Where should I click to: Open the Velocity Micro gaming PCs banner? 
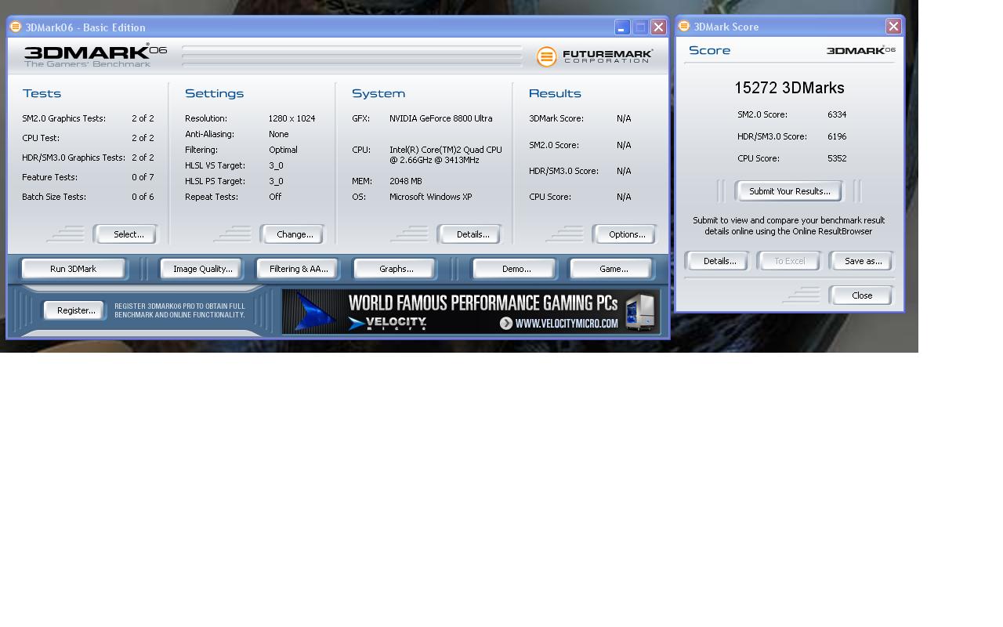click(471, 311)
